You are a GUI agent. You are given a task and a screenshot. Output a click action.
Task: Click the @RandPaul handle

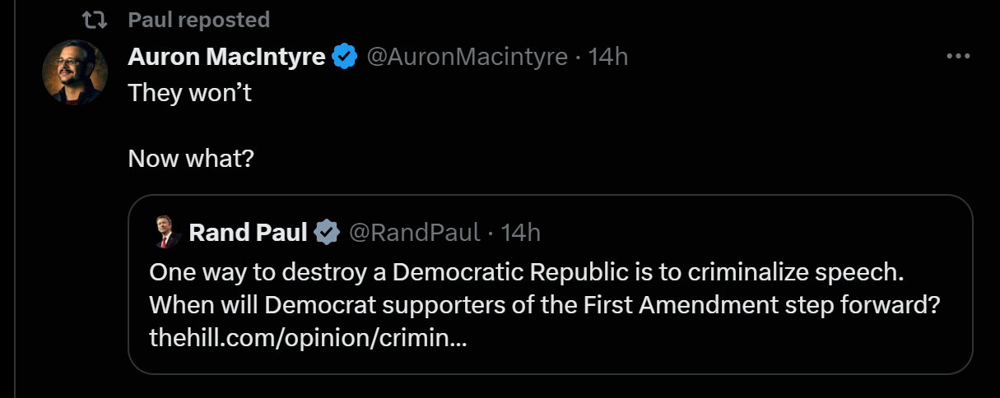[414, 233]
